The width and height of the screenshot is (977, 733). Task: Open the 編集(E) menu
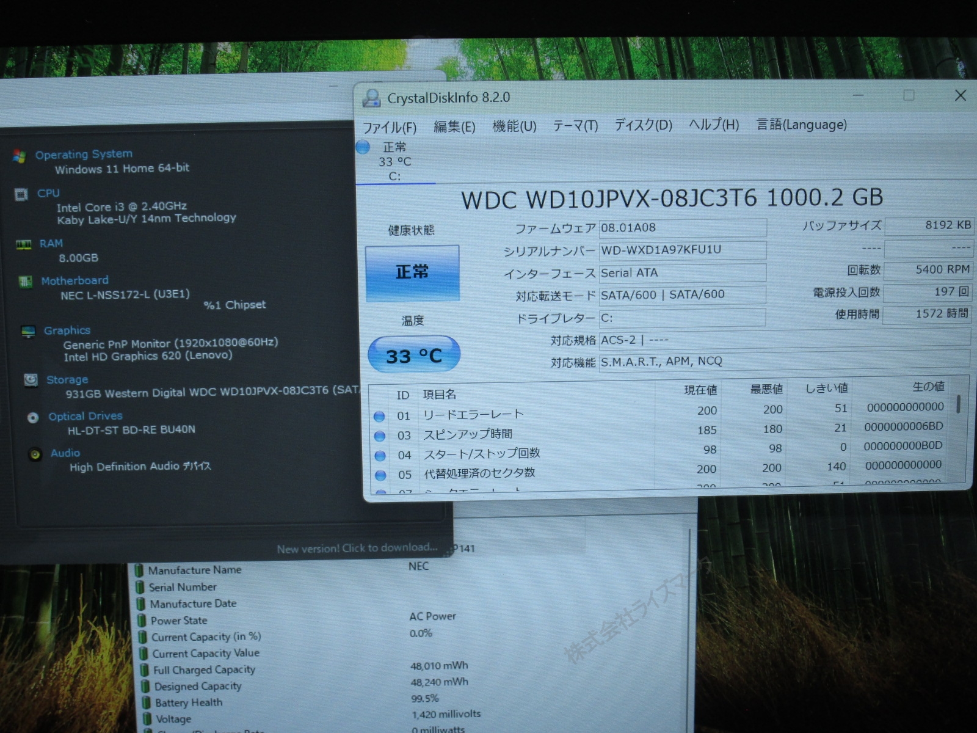click(454, 127)
